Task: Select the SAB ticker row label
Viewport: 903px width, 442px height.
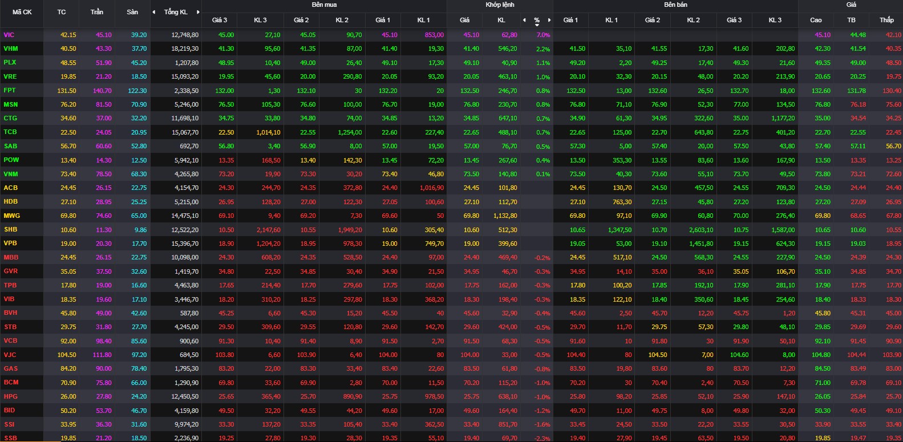Action: [10, 146]
